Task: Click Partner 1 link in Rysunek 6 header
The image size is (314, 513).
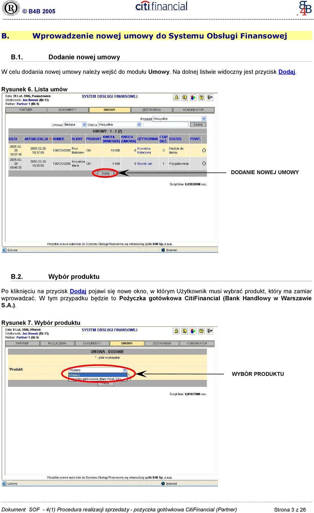Action: [23, 104]
